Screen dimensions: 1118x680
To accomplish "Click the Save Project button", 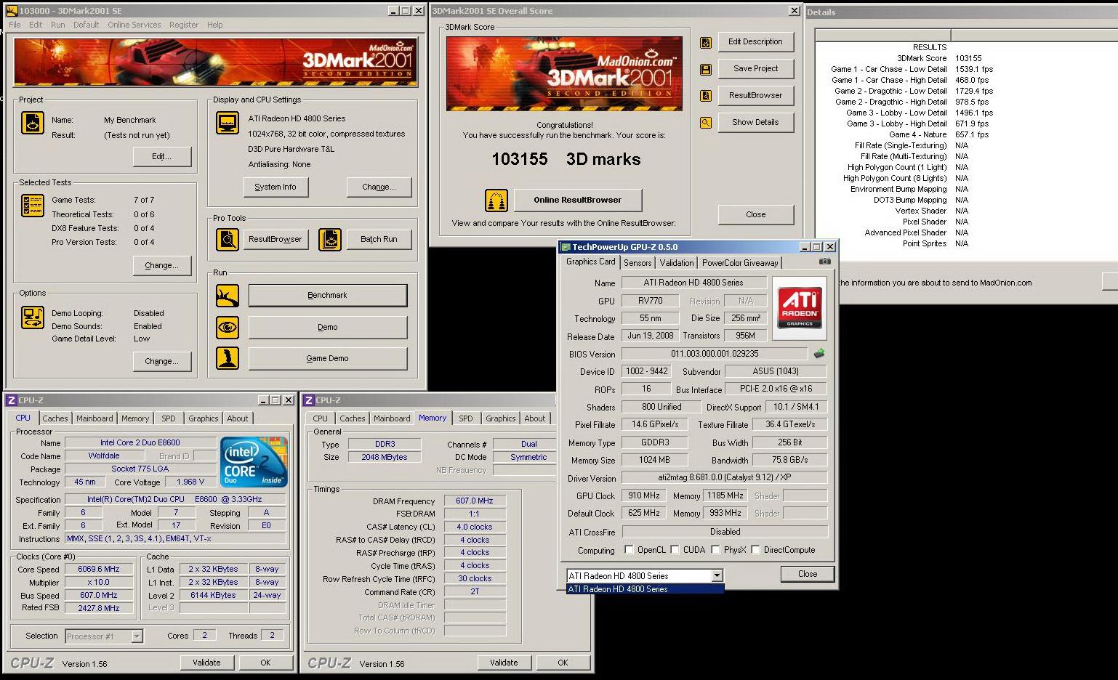I will pos(756,68).
